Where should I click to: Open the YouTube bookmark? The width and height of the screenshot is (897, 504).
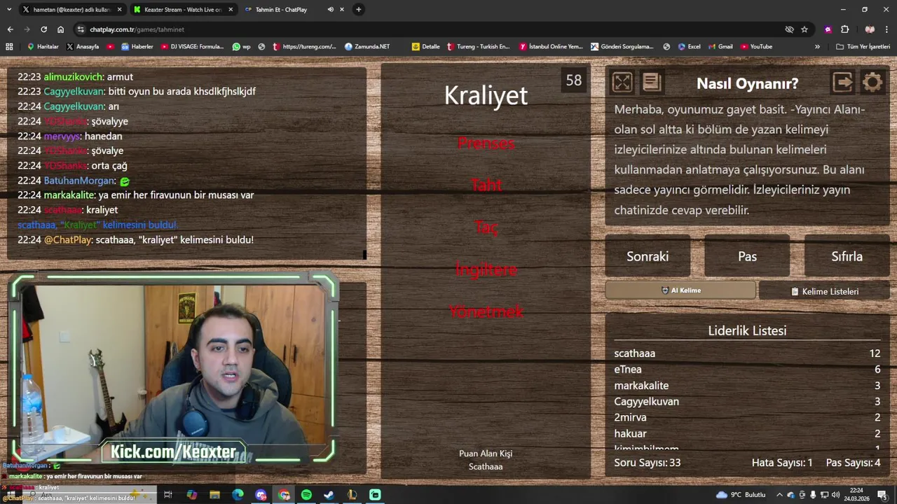pyautogui.click(x=755, y=47)
